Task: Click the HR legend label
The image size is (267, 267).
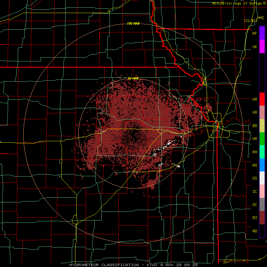Action: (255, 139)
